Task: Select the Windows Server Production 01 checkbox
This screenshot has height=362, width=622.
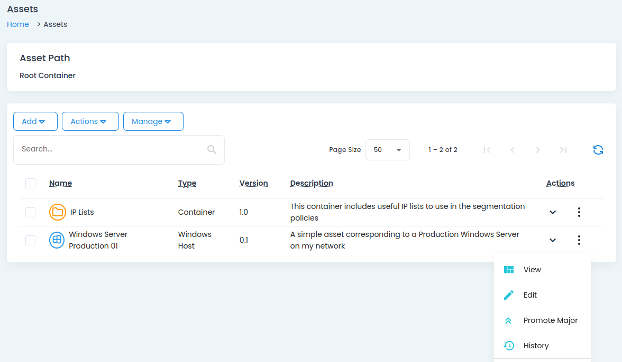Action: [31, 240]
